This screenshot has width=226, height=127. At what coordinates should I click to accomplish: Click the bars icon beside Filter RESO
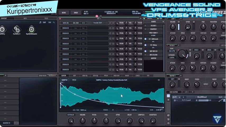[x=203, y=50]
